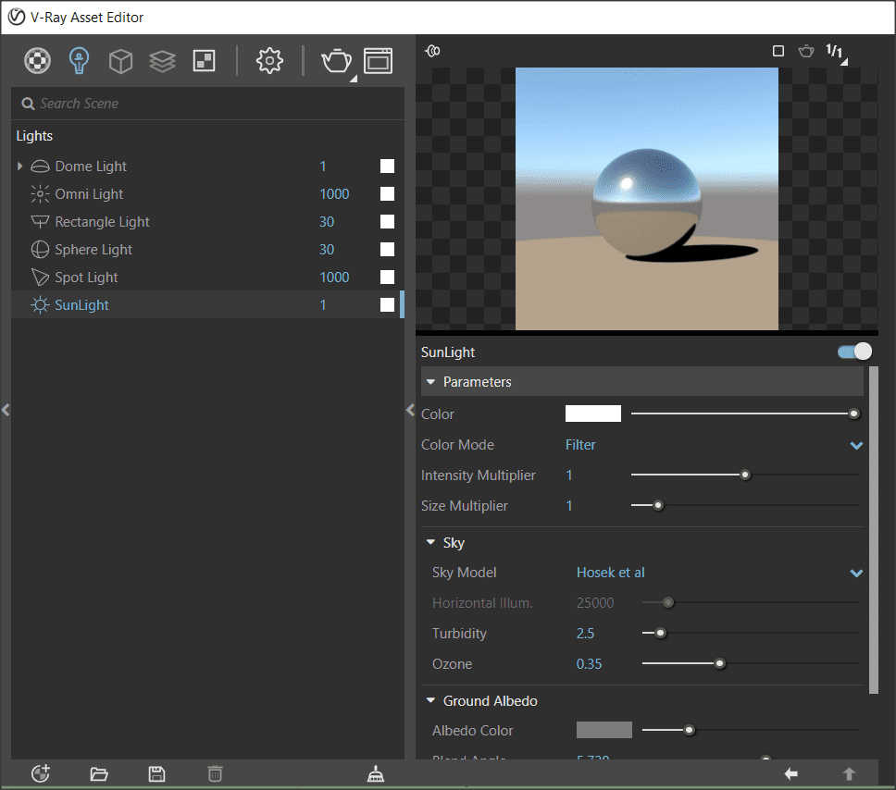The width and height of the screenshot is (896, 790).
Task: Collapse the Ground Albedo section
Action: point(430,701)
